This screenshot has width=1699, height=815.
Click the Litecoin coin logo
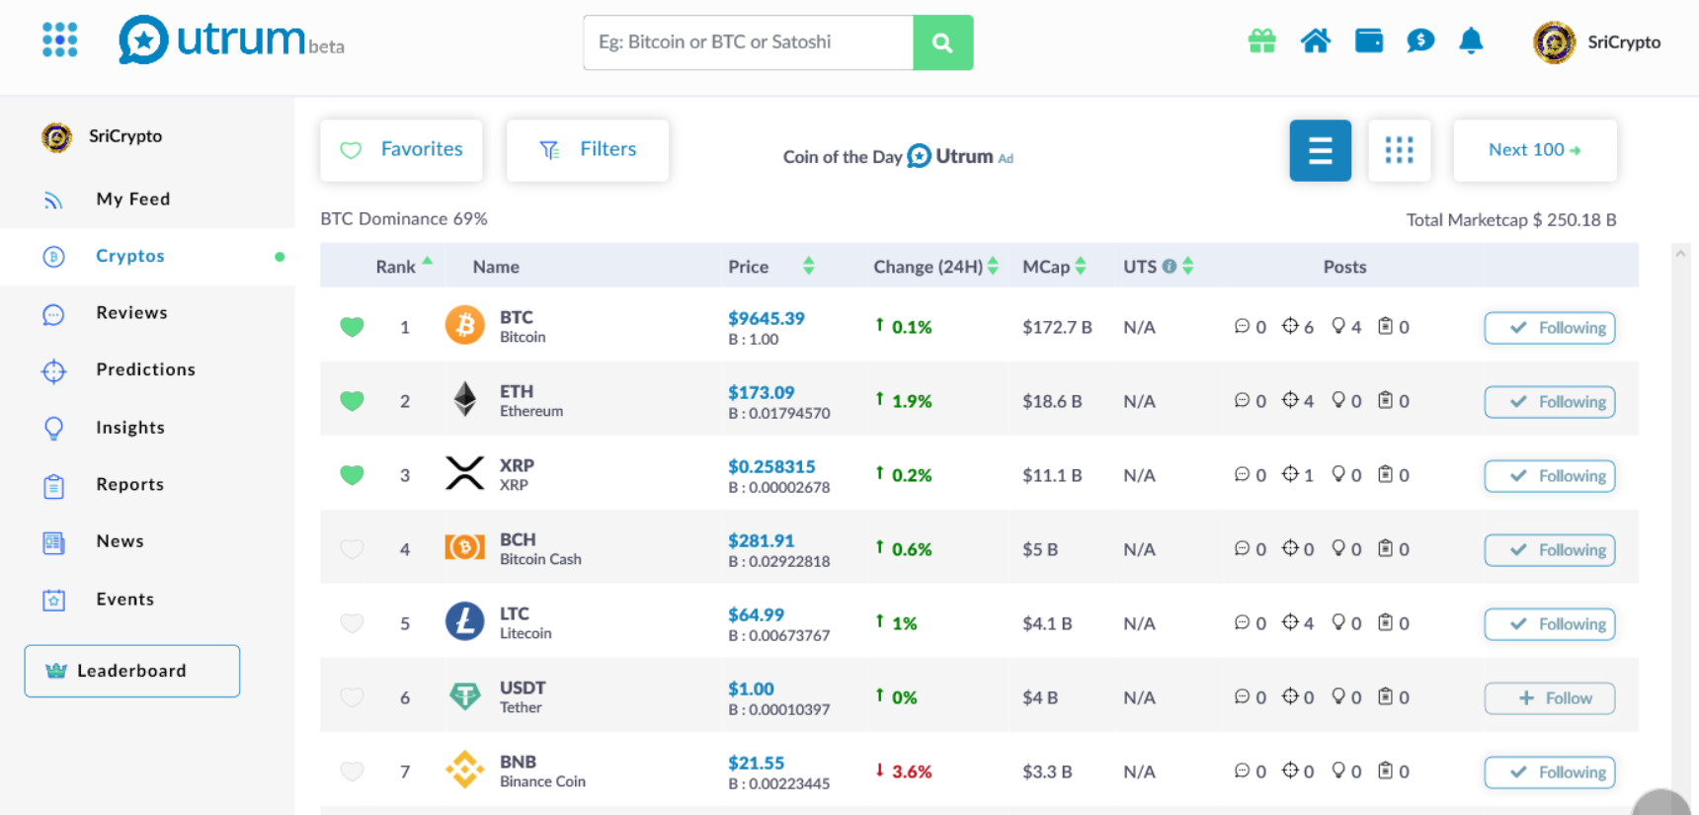(464, 621)
